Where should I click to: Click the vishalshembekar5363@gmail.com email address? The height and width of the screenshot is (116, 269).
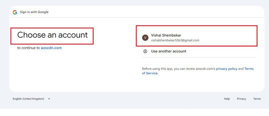[x=175, y=40]
